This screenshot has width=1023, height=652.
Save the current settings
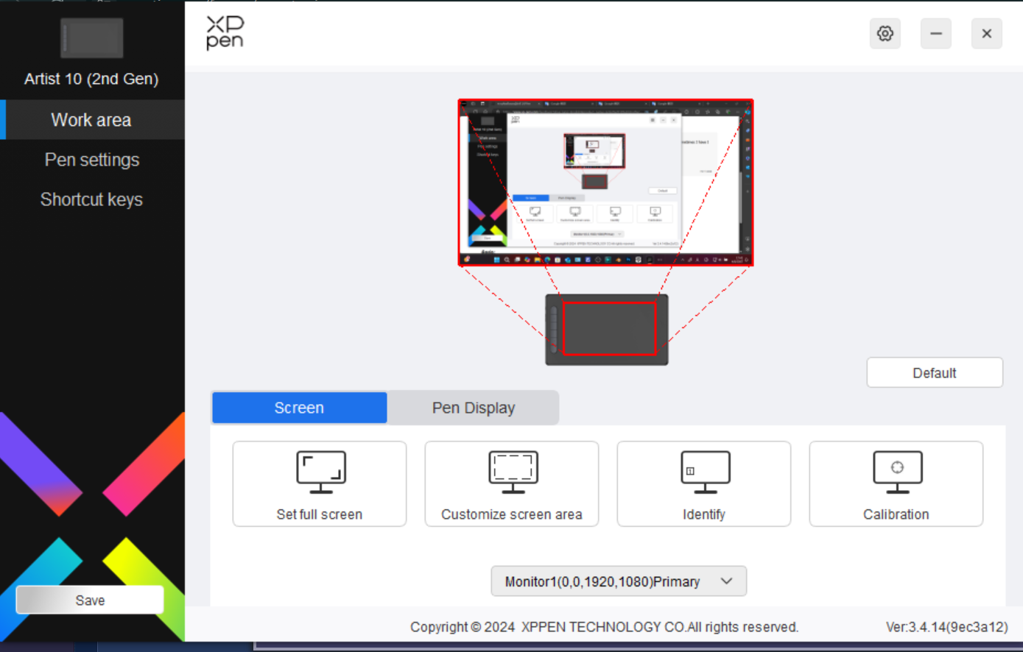click(x=90, y=600)
